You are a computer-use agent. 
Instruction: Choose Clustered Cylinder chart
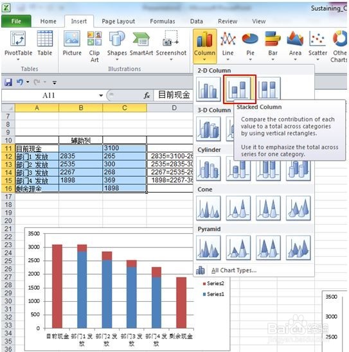pos(208,168)
